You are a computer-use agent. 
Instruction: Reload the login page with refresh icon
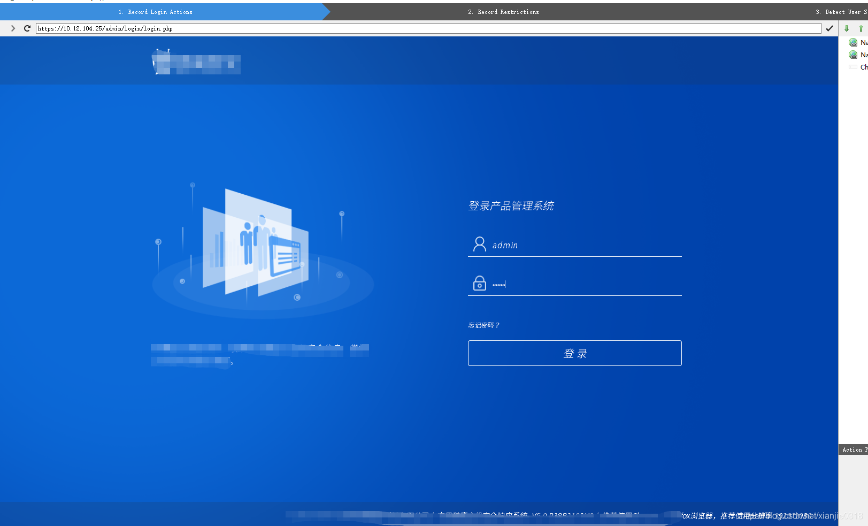pos(27,28)
